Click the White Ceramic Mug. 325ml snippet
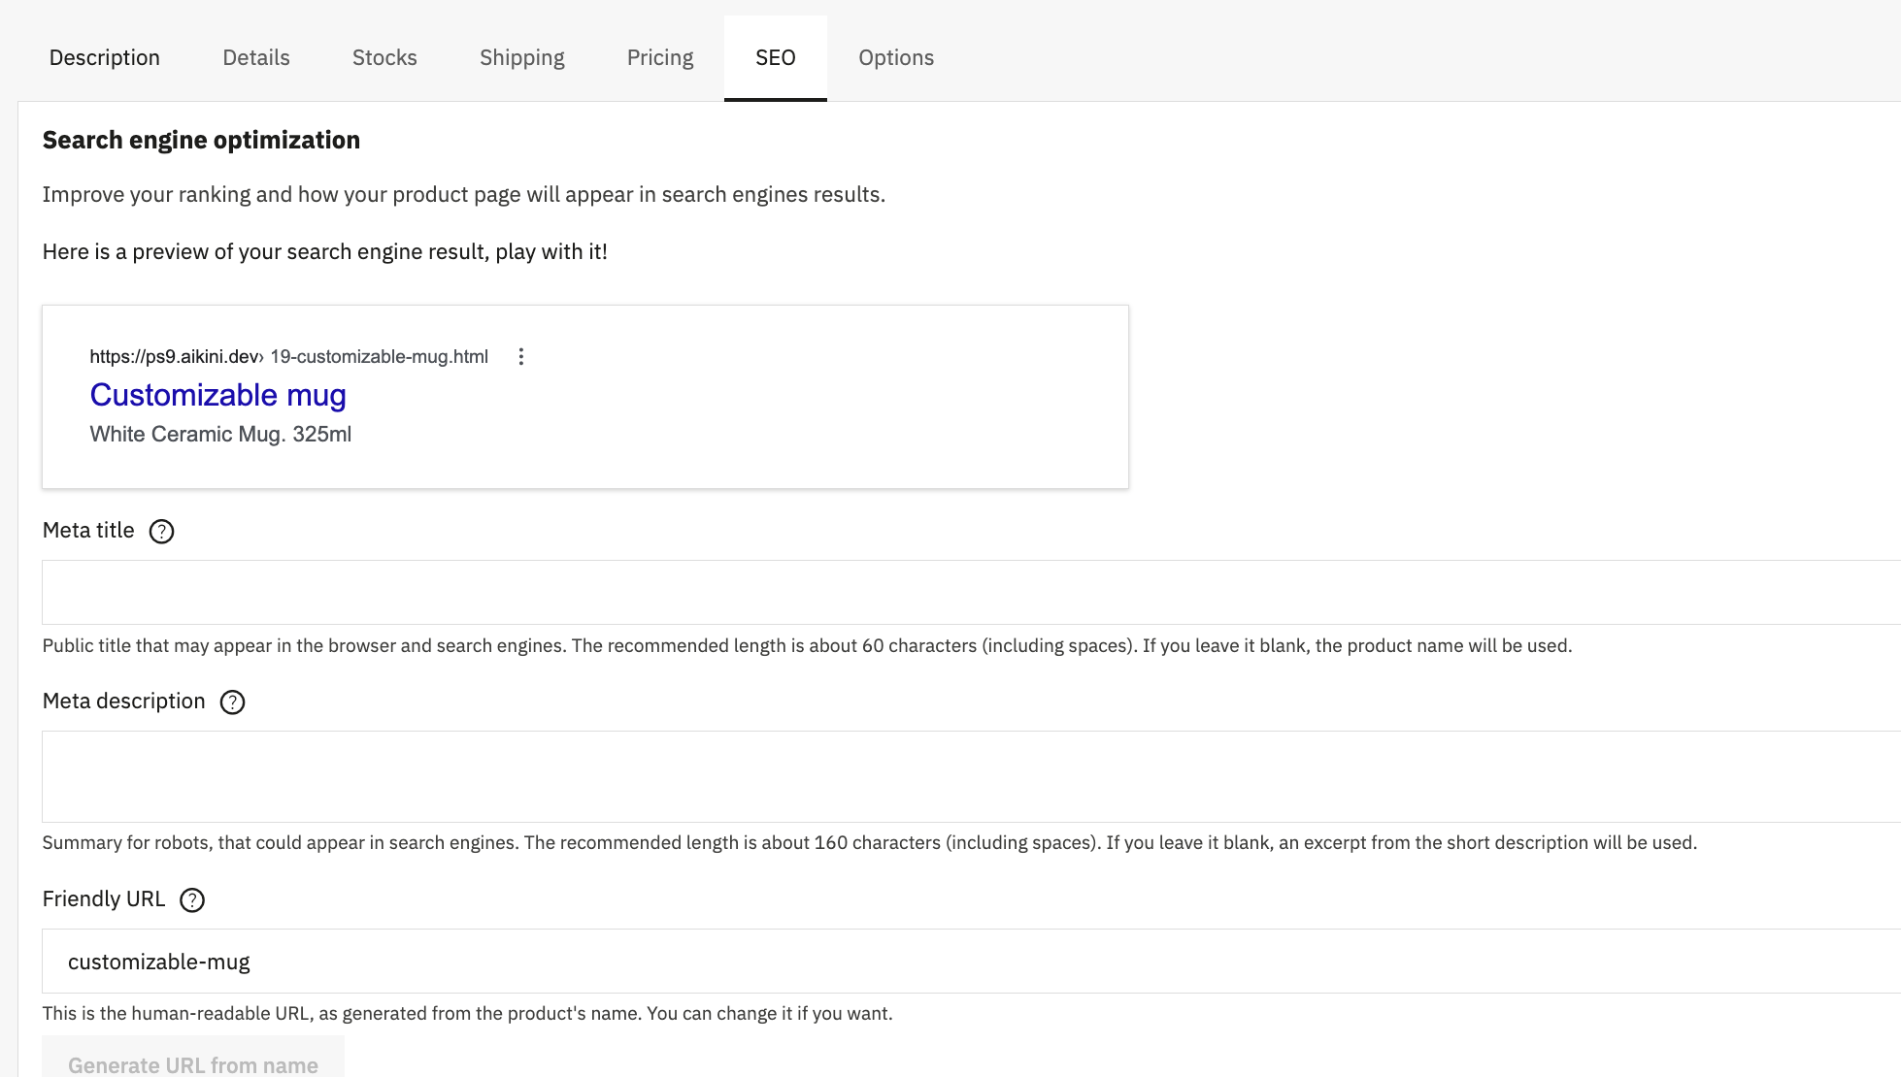Screen dimensions: 1901x1077 [x=220, y=434]
